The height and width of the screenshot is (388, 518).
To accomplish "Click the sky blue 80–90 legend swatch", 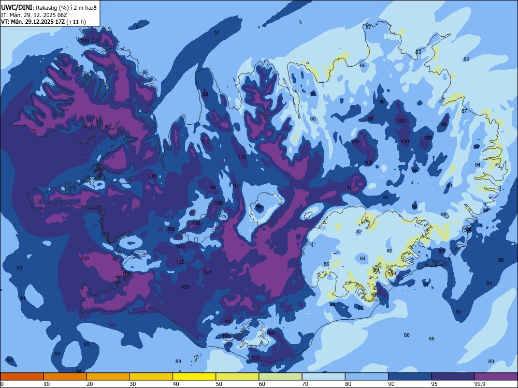I will pos(367,377).
